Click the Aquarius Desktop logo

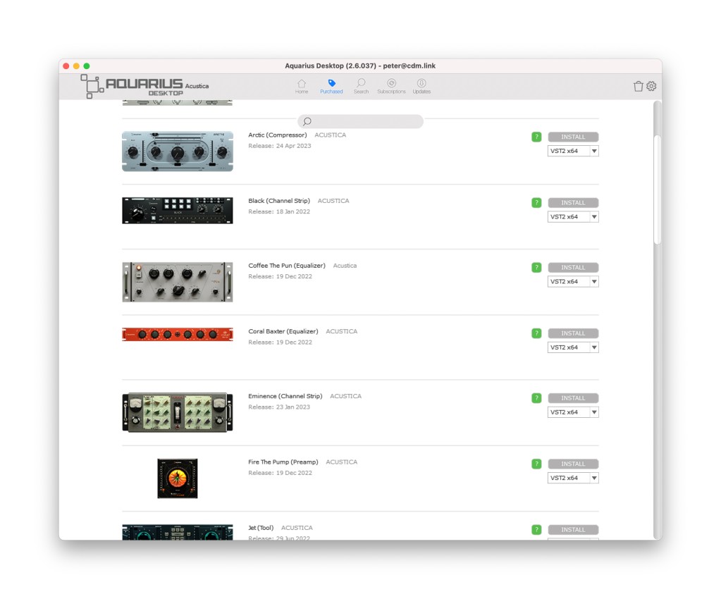click(134, 86)
